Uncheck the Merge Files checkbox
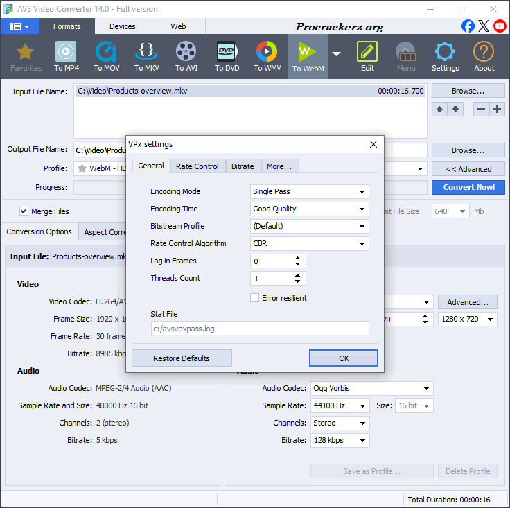The height and width of the screenshot is (508, 510). tap(24, 211)
